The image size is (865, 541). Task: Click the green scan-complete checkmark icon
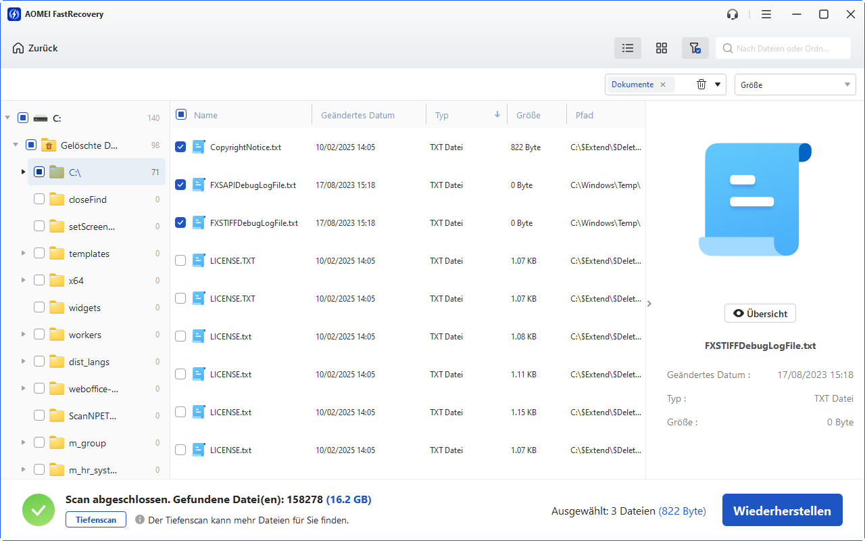(39, 510)
